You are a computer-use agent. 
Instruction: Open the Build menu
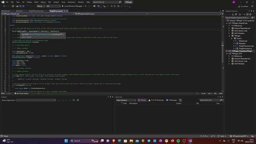click(36, 2)
